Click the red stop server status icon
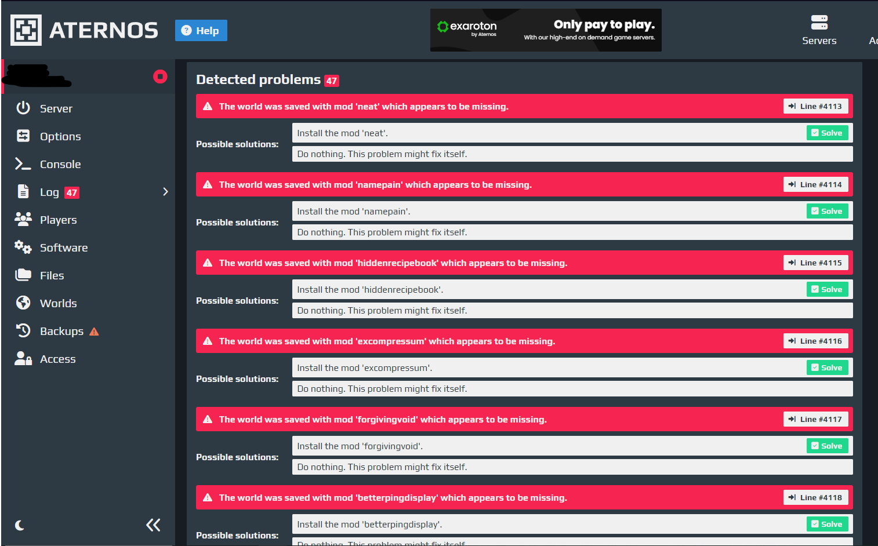 [160, 77]
